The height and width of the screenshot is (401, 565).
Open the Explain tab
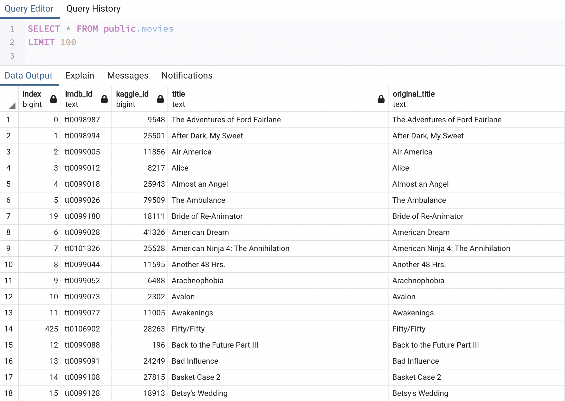[x=80, y=76]
